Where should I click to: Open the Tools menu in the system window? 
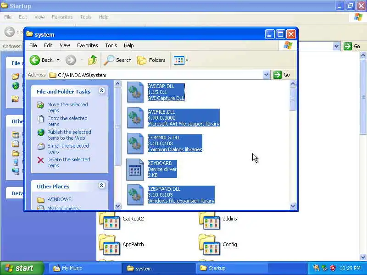click(x=111, y=45)
